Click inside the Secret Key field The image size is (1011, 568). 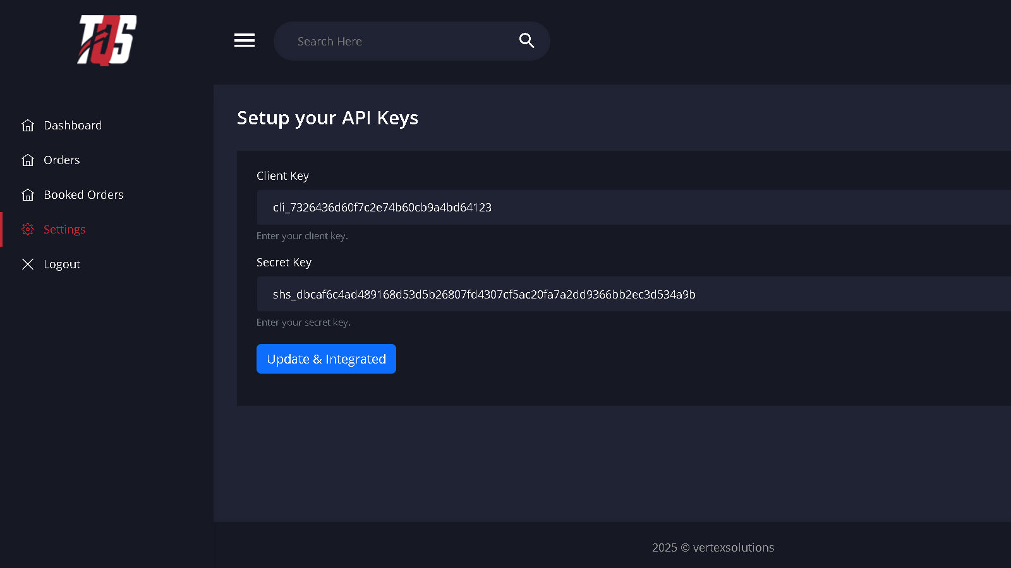(634, 293)
